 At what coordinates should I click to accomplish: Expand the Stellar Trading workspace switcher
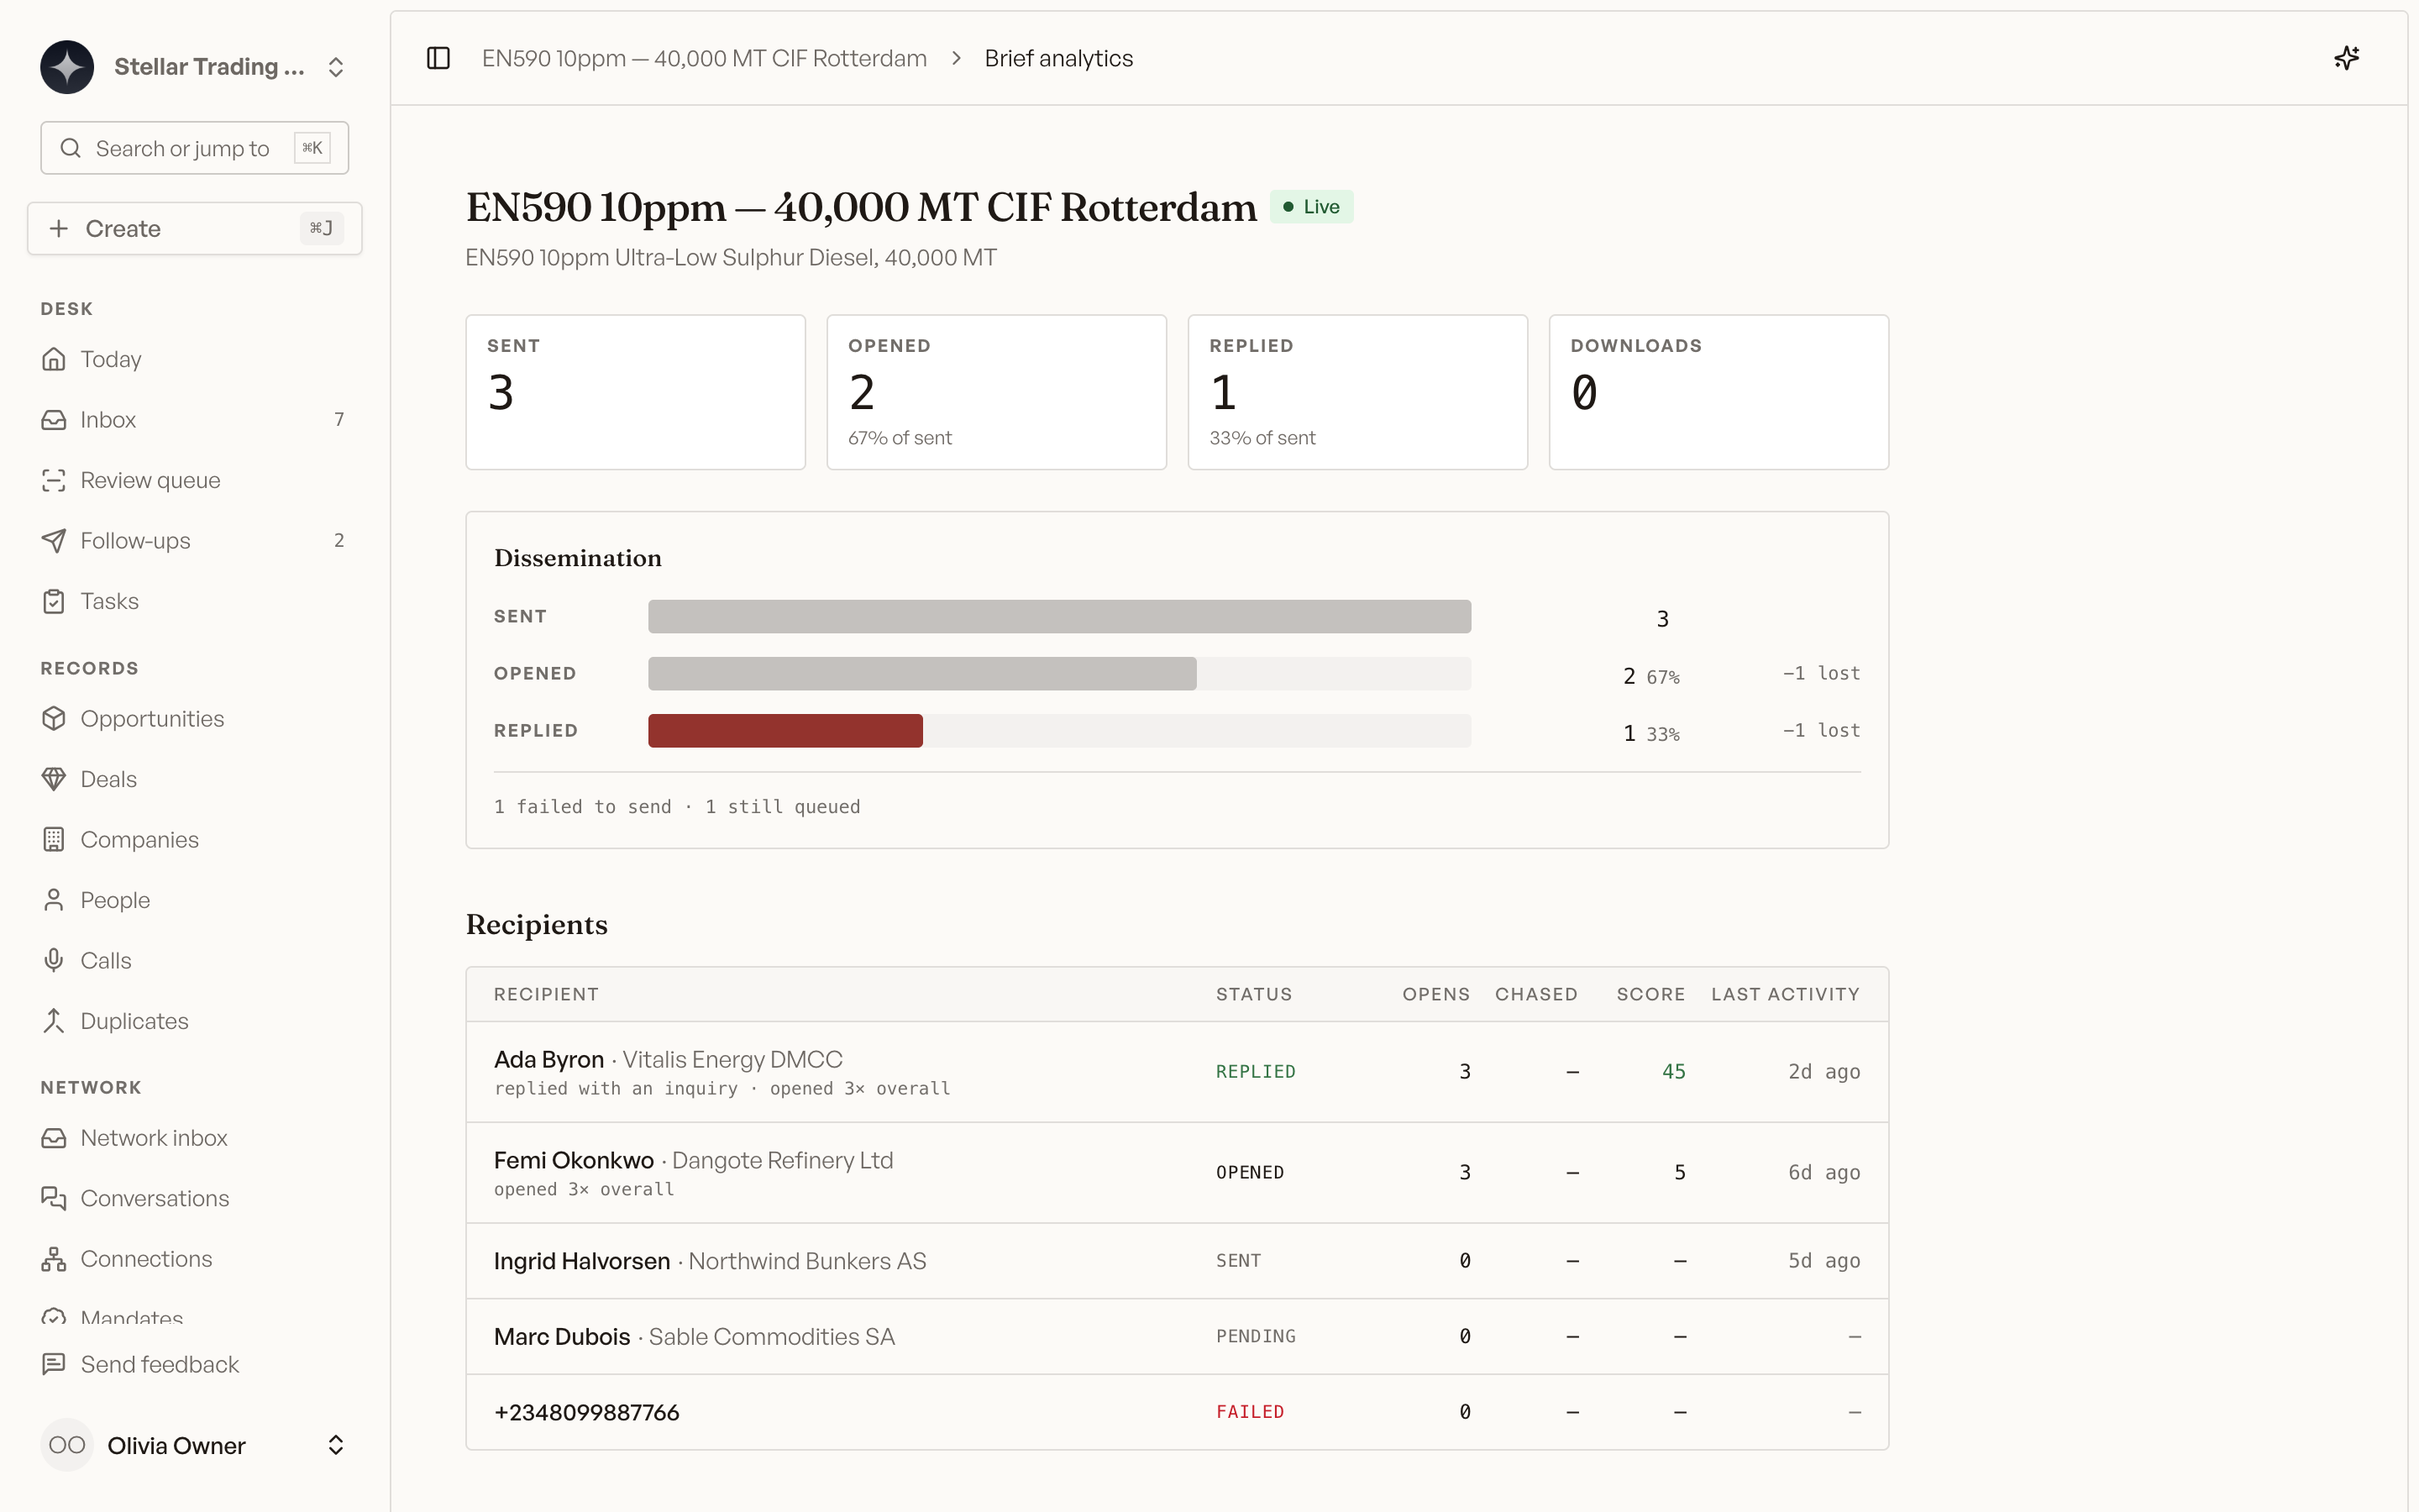coord(336,67)
